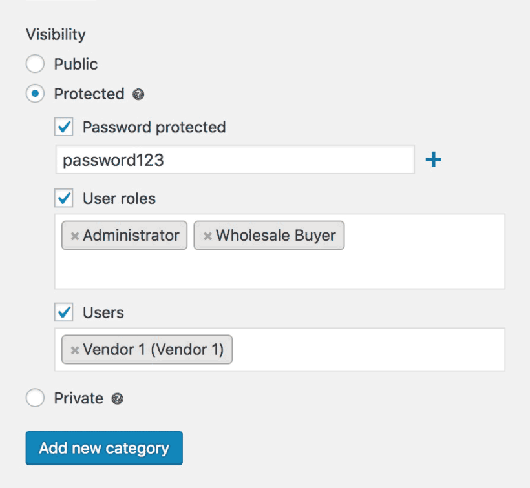Toggle the User roles checkbox
Screen dimensions: 530x488
[64, 198]
